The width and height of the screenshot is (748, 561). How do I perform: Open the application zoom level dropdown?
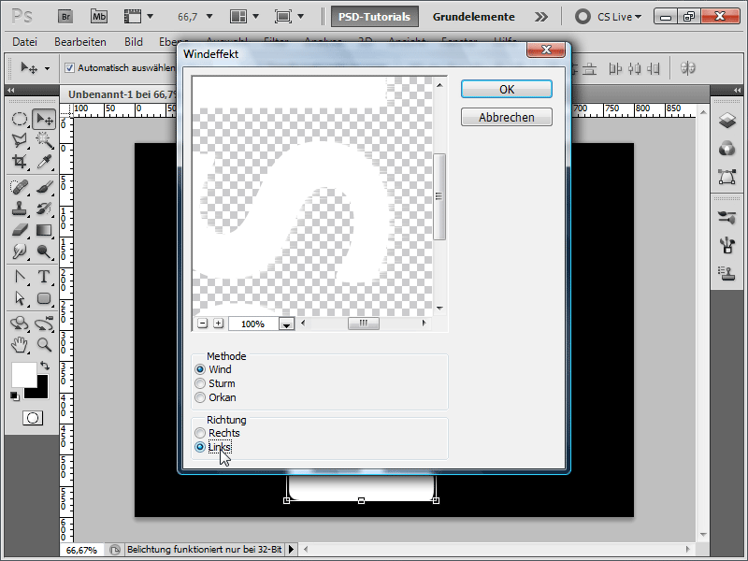coord(209,17)
